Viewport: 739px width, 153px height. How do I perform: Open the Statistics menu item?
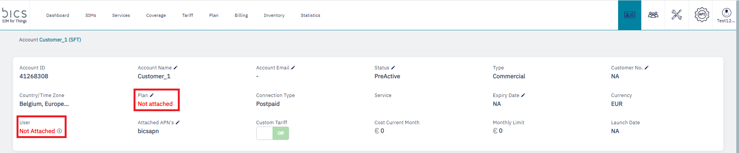point(310,15)
